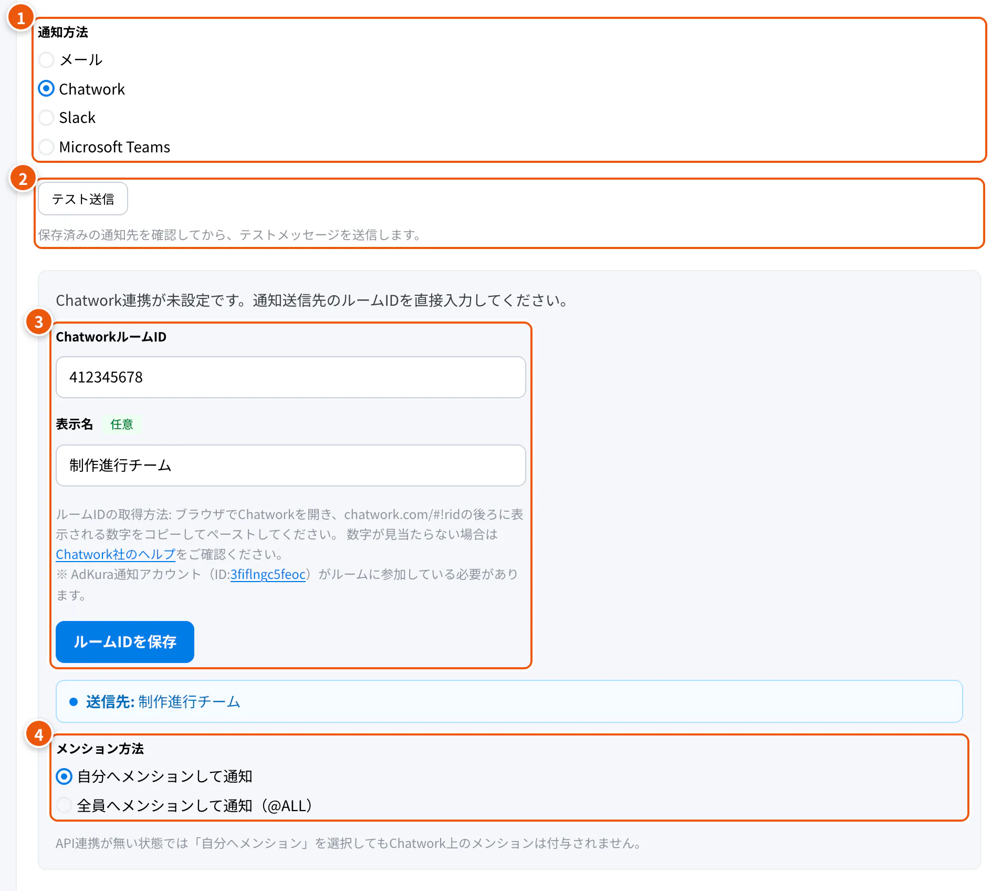Click the 送信先: 制作進行チーム status text
The width and height of the screenshot is (1002, 891).
pos(163,702)
